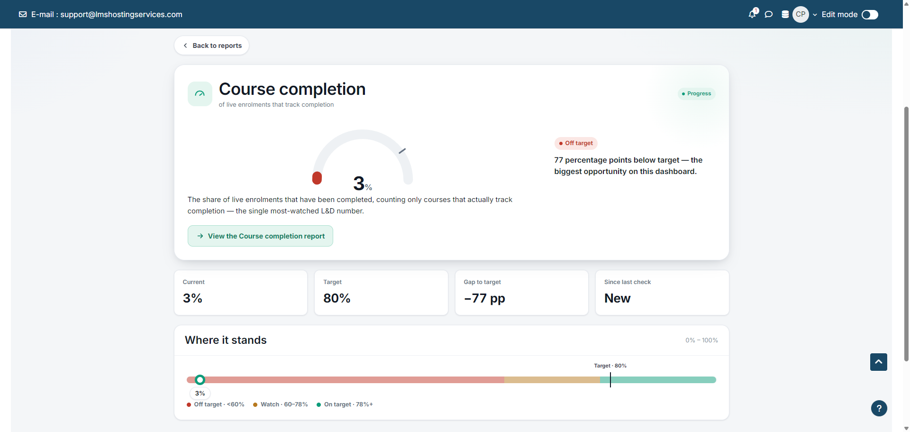
Task: Open the notifications bell icon
Action: pos(752,14)
